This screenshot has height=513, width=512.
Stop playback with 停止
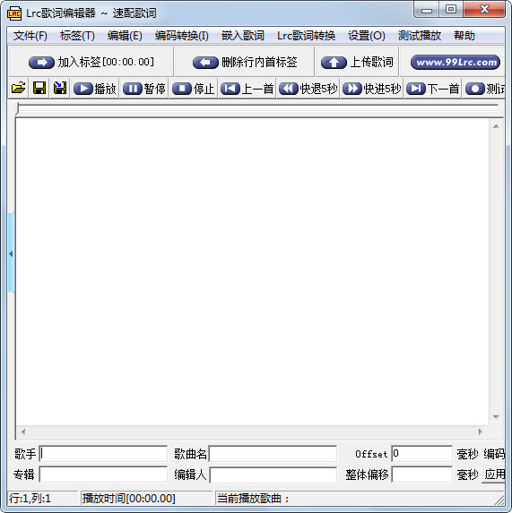(x=194, y=89)
